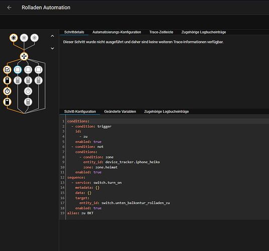The image size is (269, 251).
Task: Click 'enabled: true' on line 5
Action: [88, 142]
